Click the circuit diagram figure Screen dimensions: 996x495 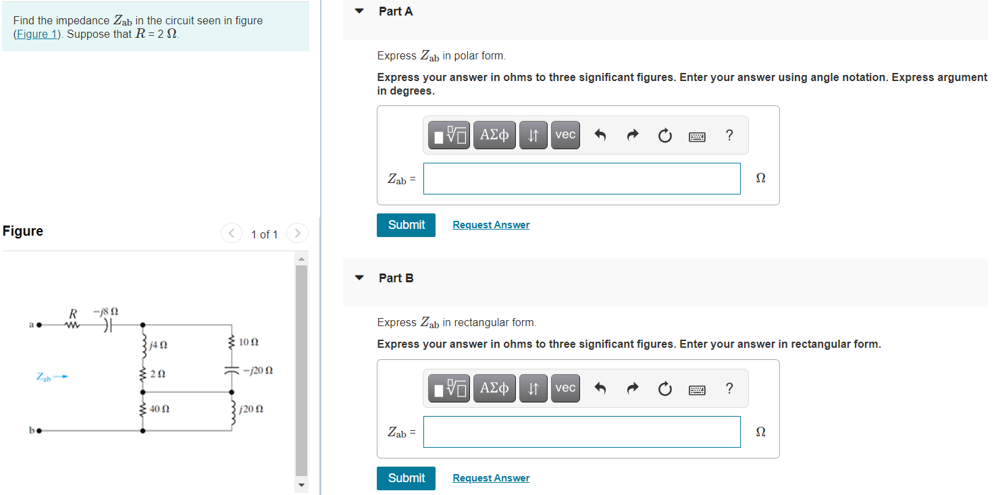151,370
